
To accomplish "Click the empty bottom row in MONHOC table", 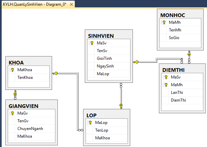I will pos(180,45).
